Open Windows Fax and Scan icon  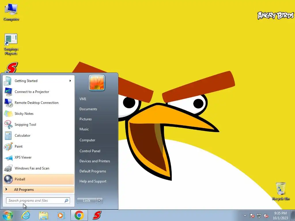(8, 168)
